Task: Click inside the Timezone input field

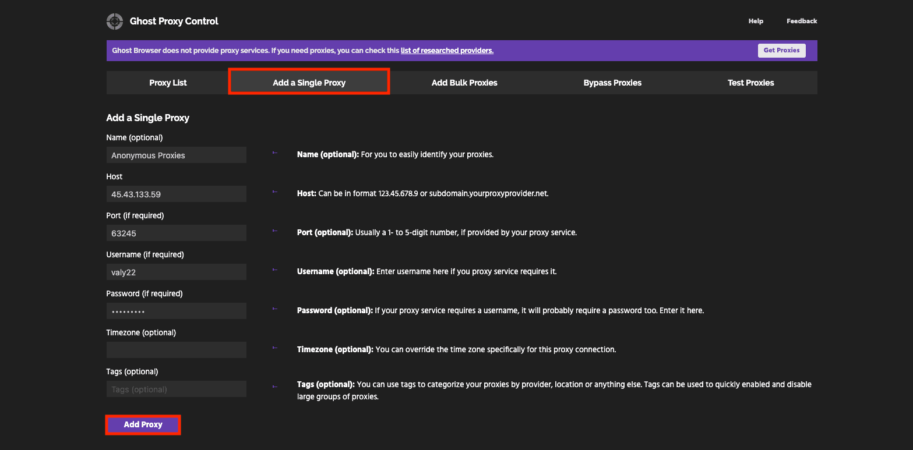Action: (x=176, y=349)
